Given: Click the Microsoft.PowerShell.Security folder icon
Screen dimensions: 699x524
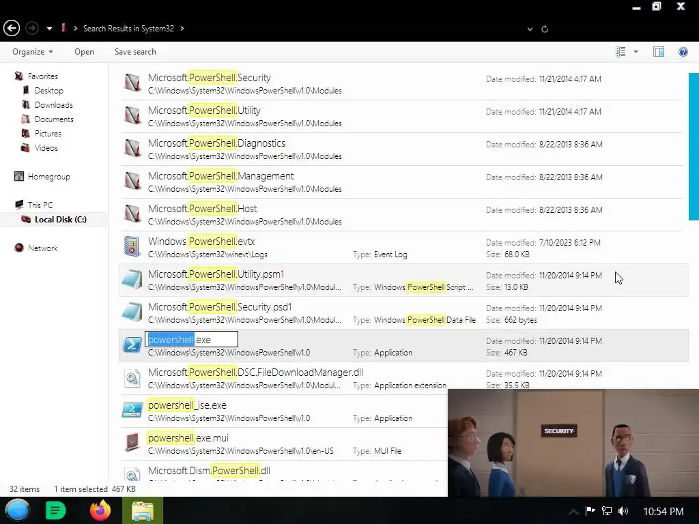Looking at the screenshot, I should point(132,83).
